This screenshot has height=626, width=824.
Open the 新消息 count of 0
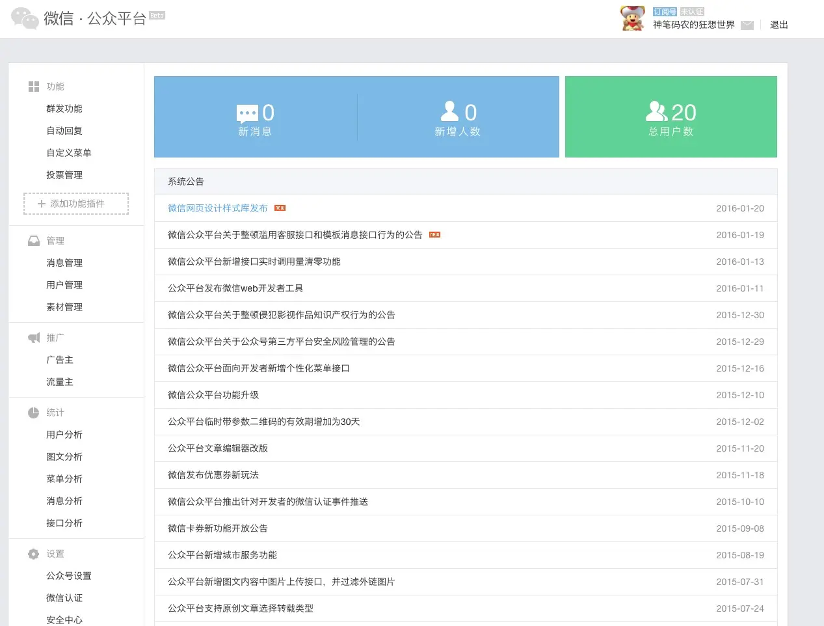[268, 113]
